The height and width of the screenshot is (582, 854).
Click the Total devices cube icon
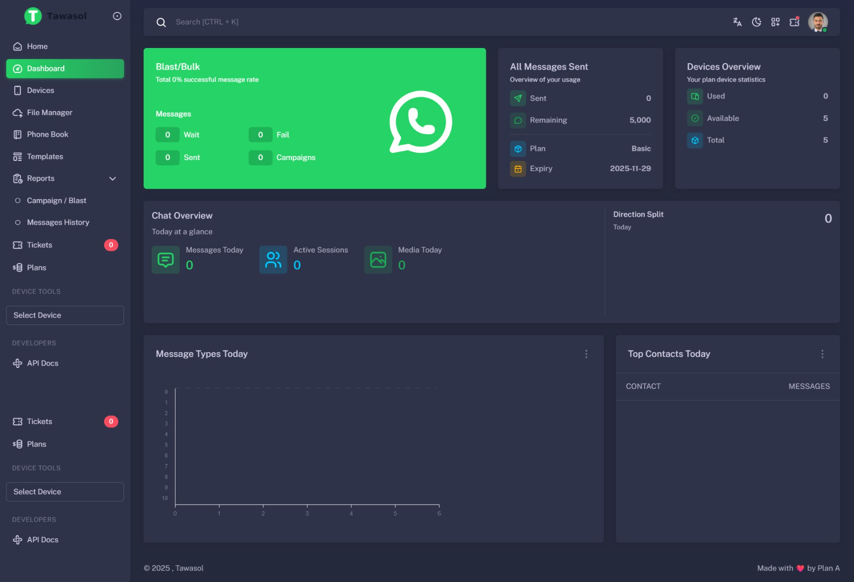tap(695, 140)
